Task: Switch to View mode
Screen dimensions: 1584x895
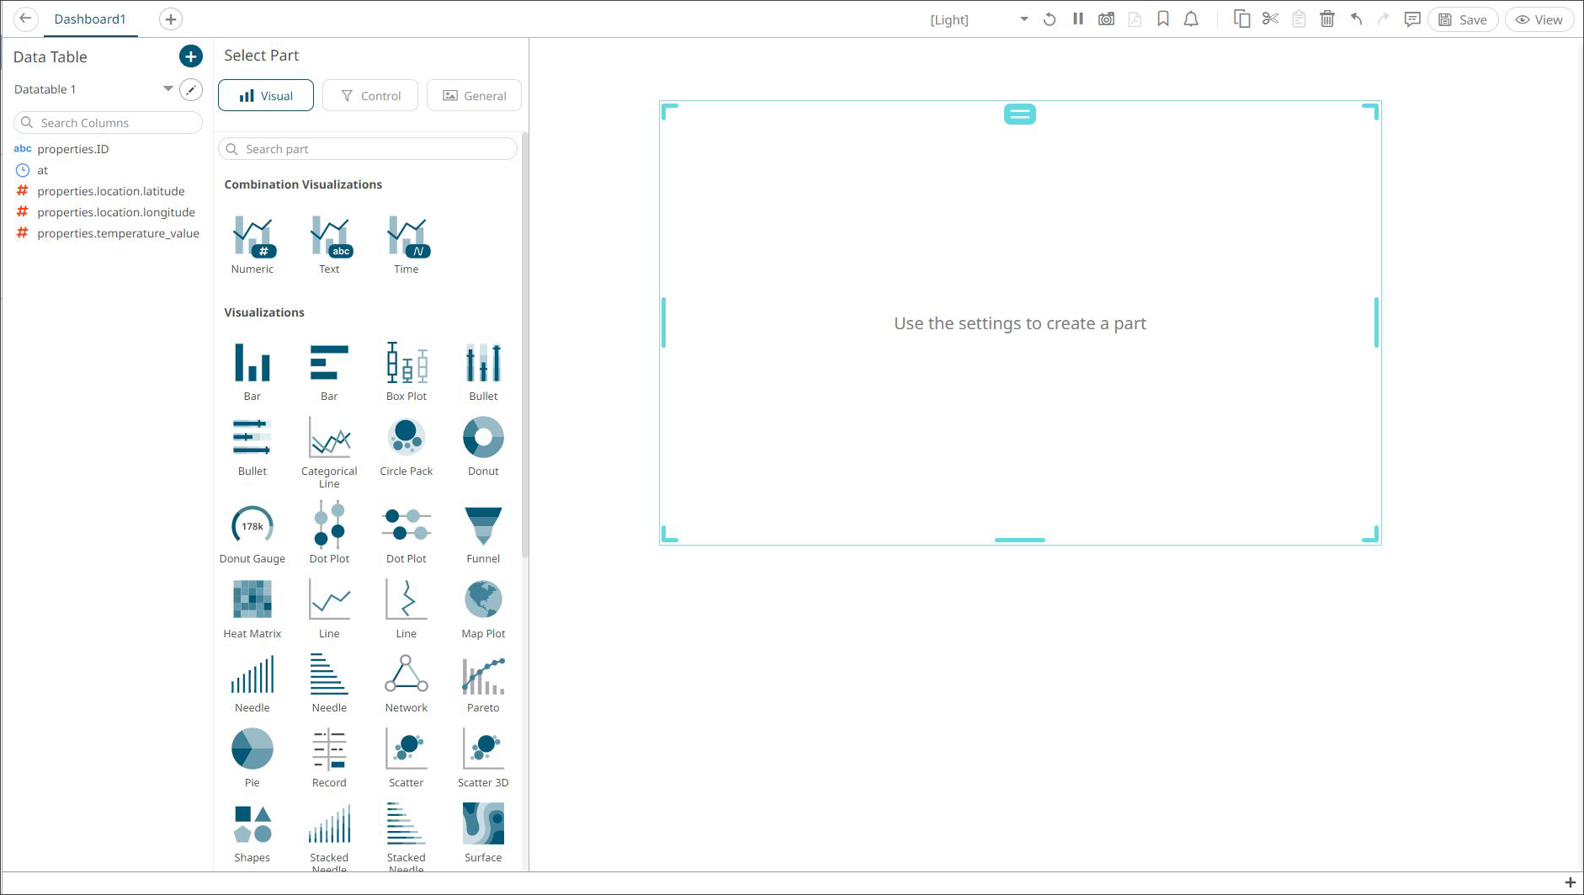Action: [x=1539, y=19]
